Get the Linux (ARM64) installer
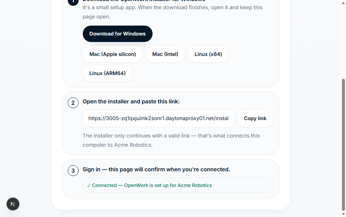 click(108, 73)
